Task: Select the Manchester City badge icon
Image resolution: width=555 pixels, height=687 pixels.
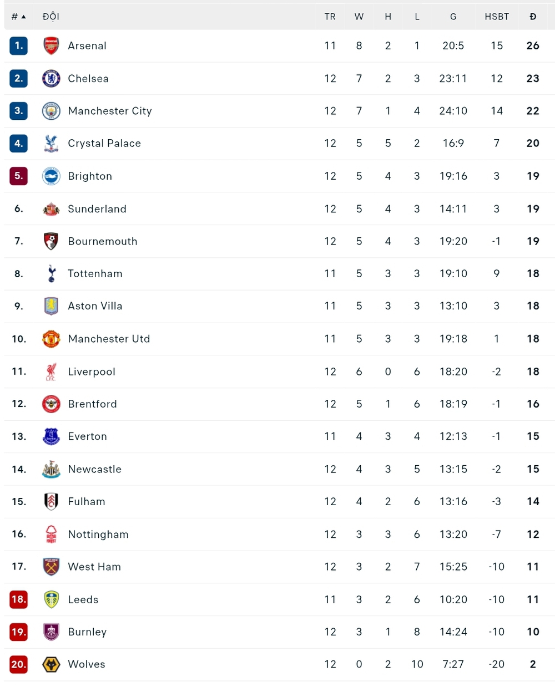Action: (51, 111)
